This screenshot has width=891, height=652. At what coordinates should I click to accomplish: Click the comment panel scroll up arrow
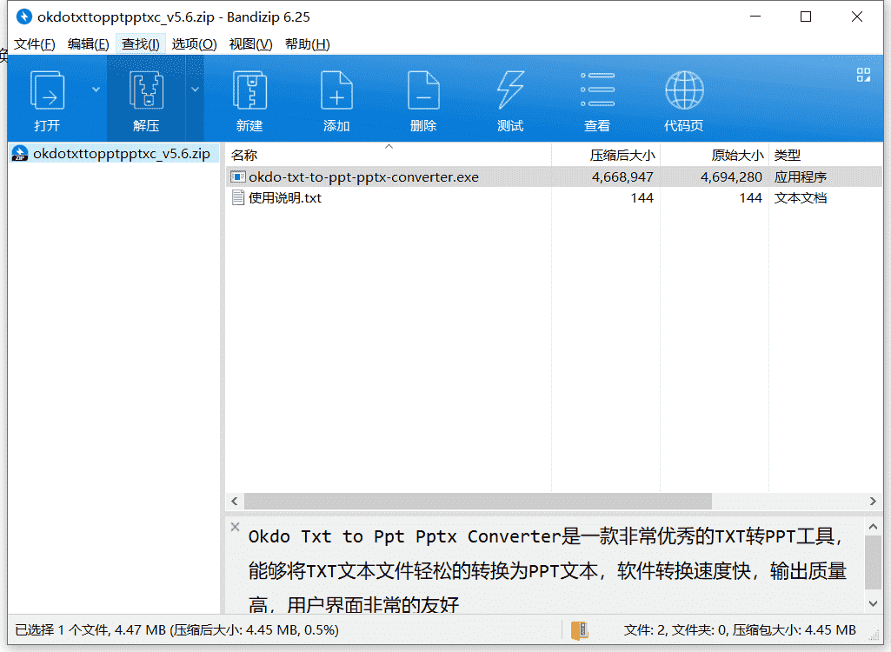[873, 527]
